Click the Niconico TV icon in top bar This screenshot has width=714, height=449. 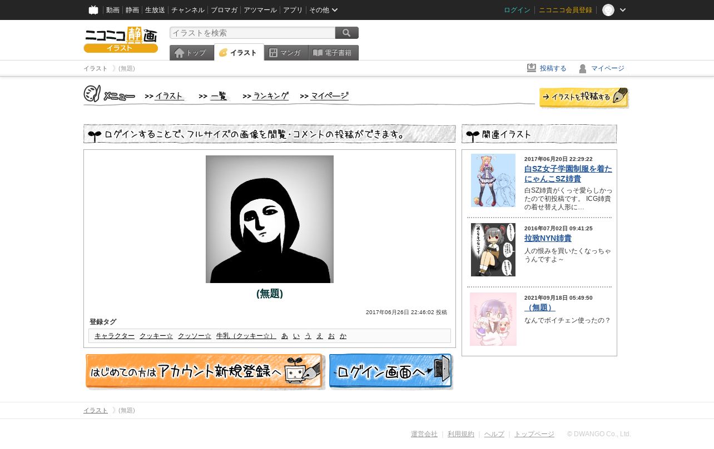tap(93, 10)
